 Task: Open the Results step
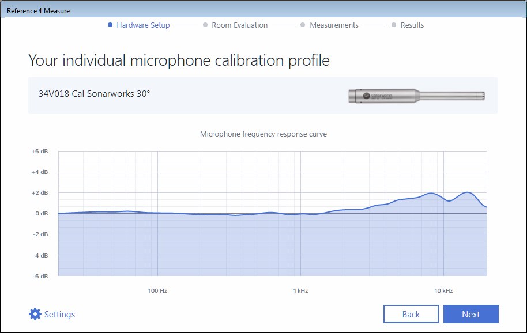(412, 25)
